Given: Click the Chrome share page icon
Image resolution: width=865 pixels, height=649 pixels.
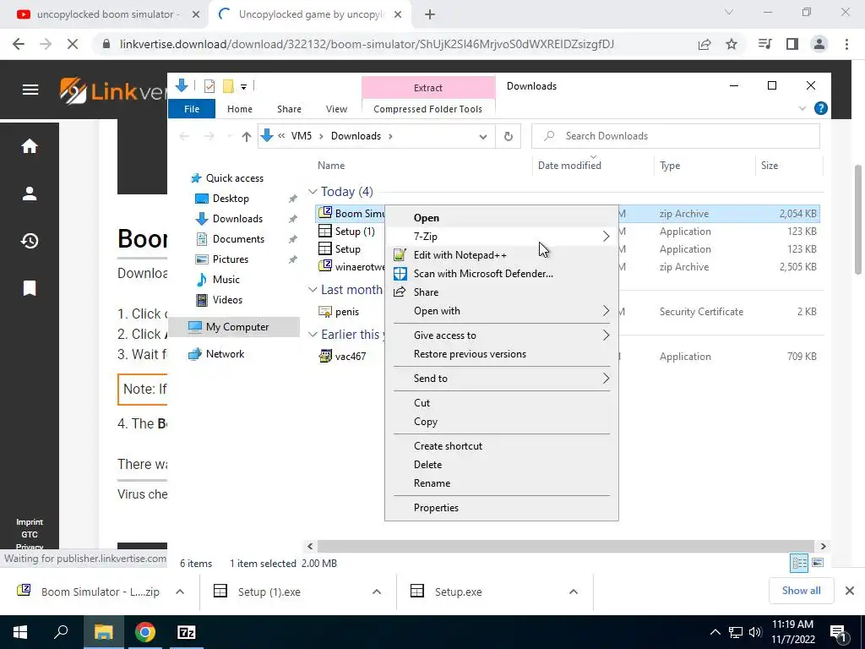Looking at the screenshot, I should coord(705,44).
